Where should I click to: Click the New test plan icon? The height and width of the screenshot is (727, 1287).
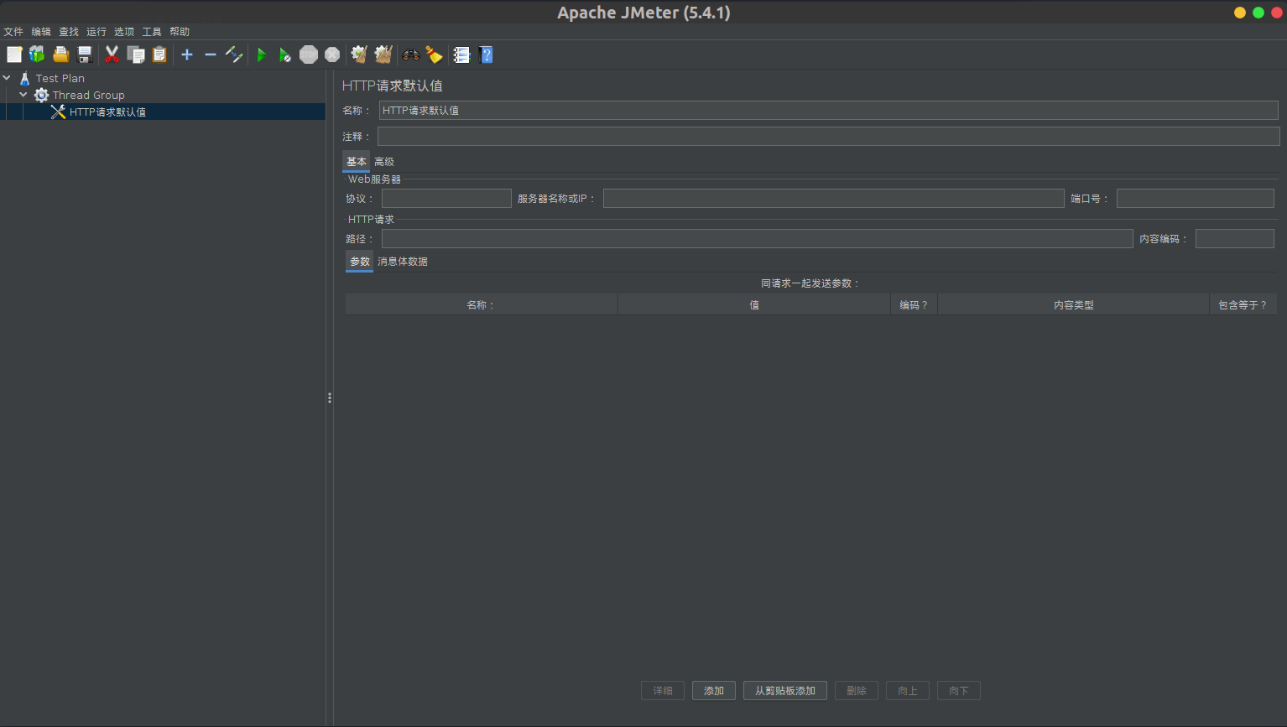pyautogui.click(x=14, y=55)
